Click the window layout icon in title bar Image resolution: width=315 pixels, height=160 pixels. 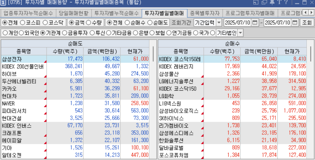pos(256,2)
